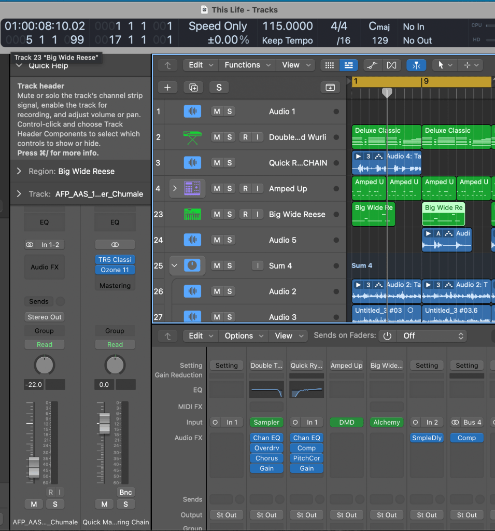
Task: Switch to grid view icon in toolbar
Action: point(330,65)
